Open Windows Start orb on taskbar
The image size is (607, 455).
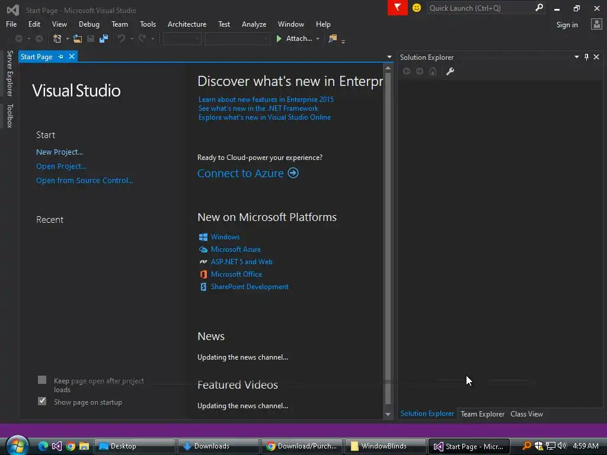(17, 446)
